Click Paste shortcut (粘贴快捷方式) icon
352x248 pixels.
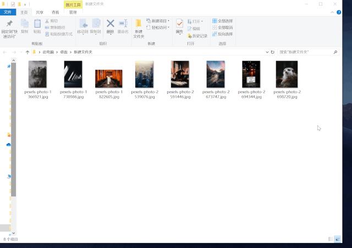click(47, 34)
